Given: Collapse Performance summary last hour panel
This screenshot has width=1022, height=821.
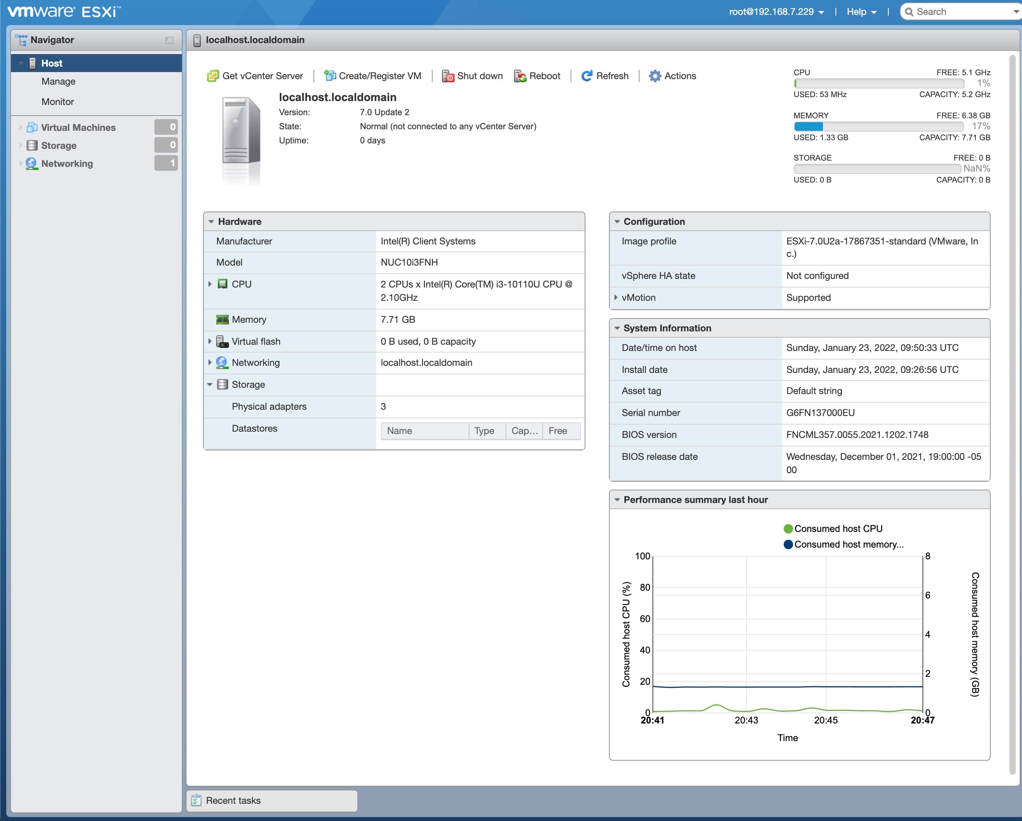Looking at the screenshot, I should [617, 500].
